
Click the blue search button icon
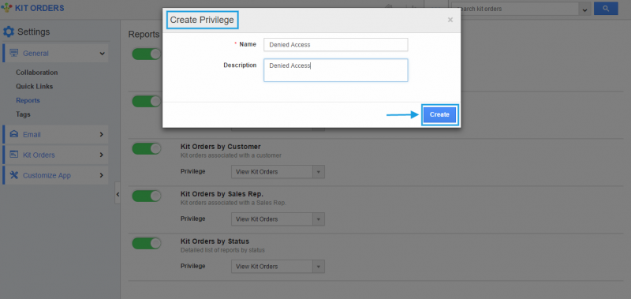click(x=606, y=9)
